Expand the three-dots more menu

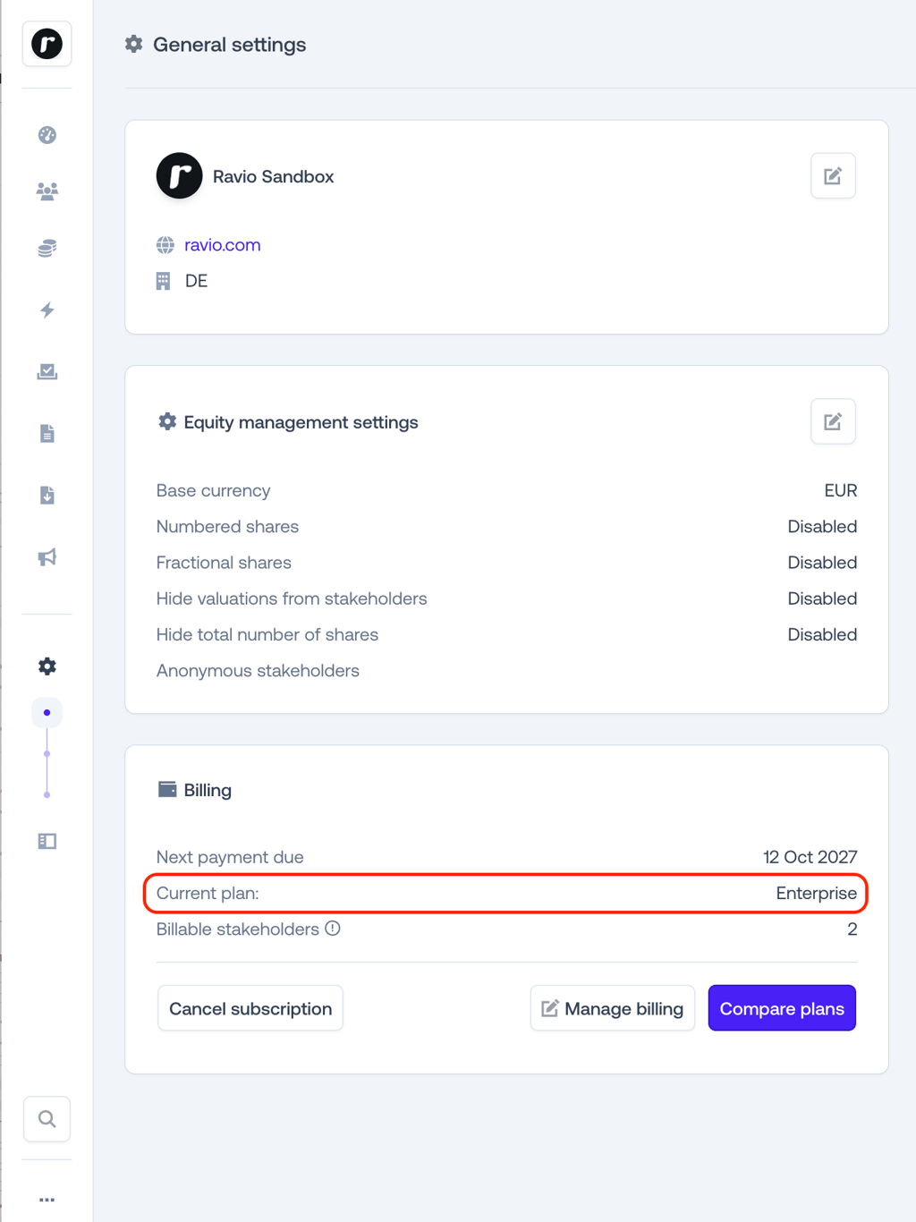click(47, 1200)
